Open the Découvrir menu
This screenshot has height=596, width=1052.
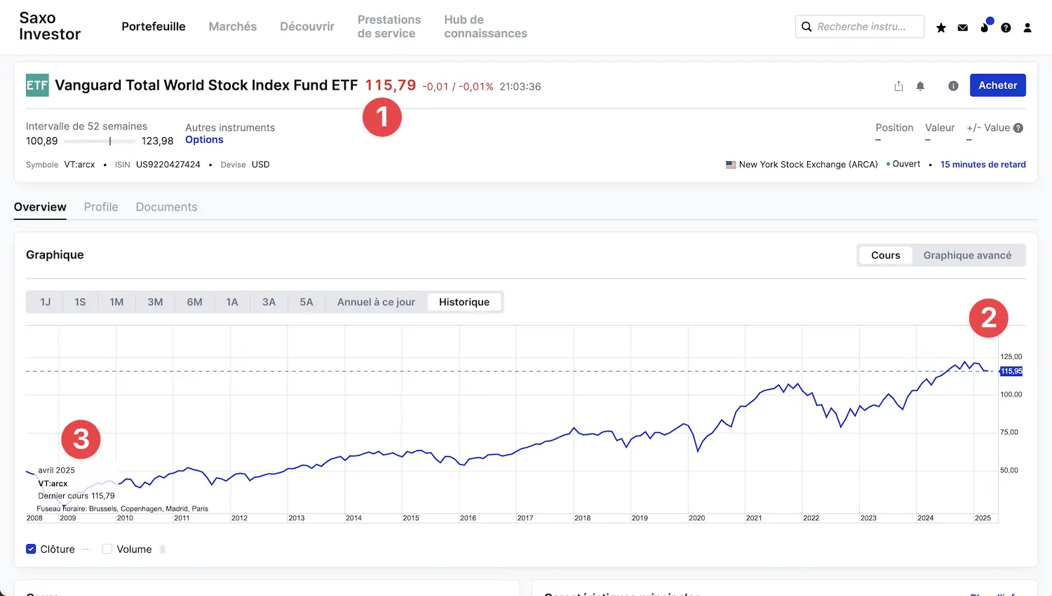tap(307, 27)
